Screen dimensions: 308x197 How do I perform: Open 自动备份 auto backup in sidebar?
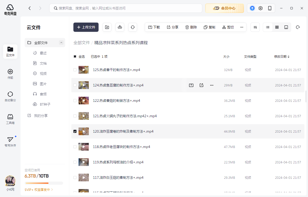tap(10, 96)
